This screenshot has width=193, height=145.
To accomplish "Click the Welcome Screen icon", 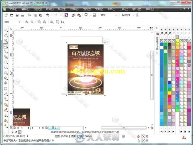I will pos(95,15).
